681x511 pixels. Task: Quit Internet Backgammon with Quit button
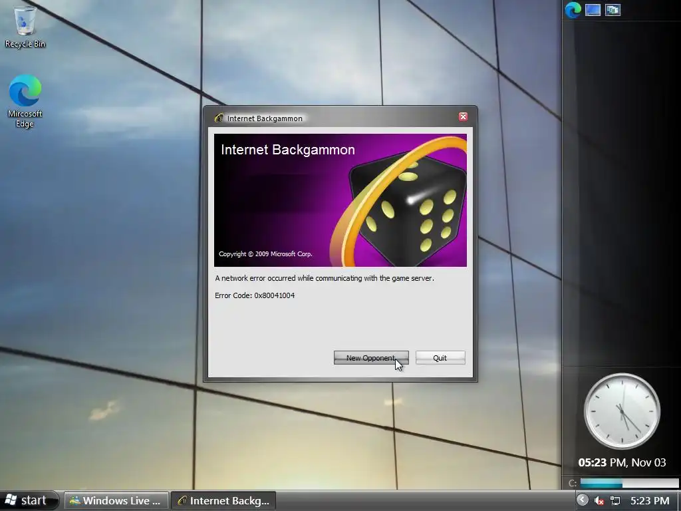coord(440,357)
